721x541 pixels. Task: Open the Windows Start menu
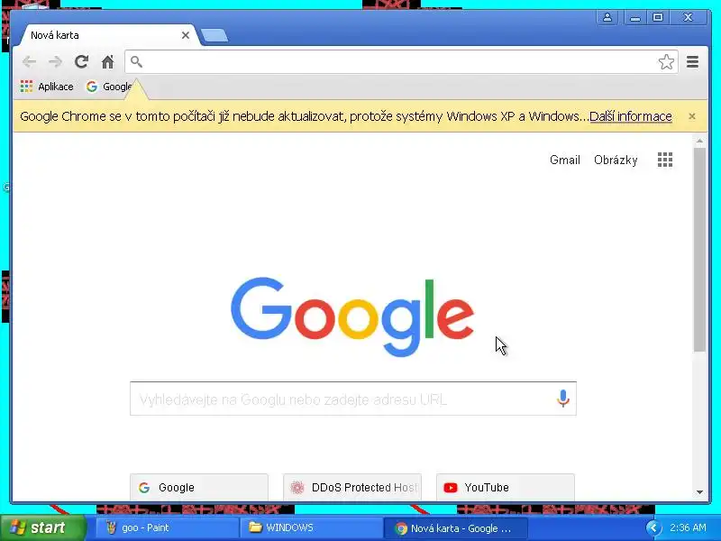point(43,527)
